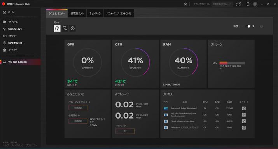Open the プライバシー privacy link
The width and height of the screenshot is (278, 149).
click(31, 145)
